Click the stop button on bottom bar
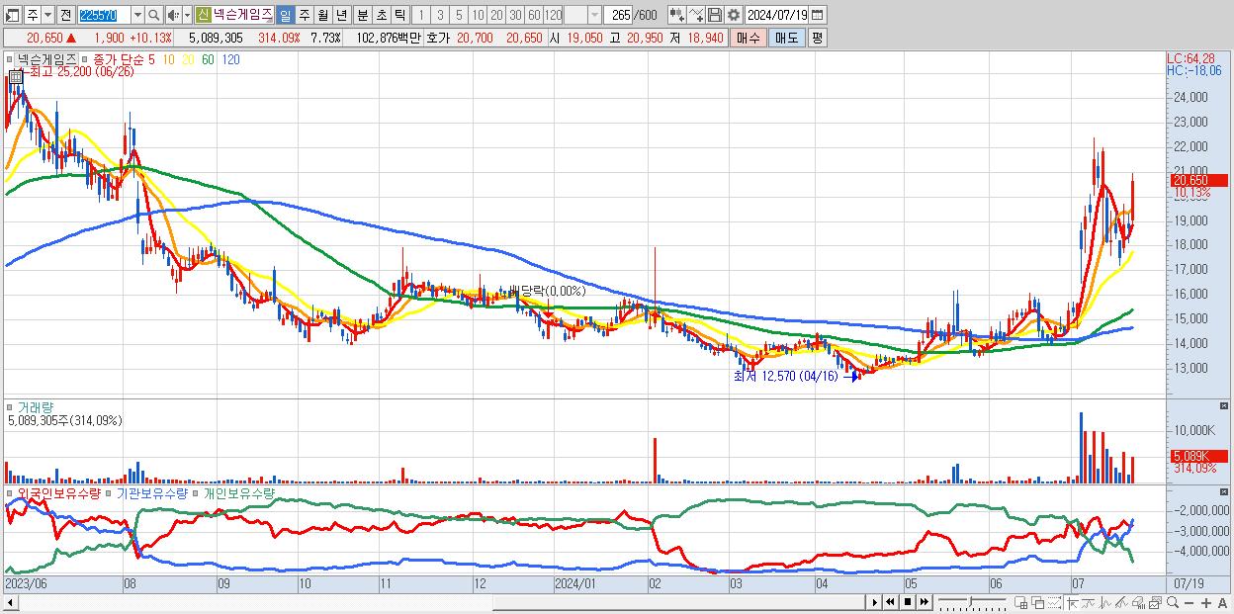This screenshot has height=614, width=1234. click(907, 602)
